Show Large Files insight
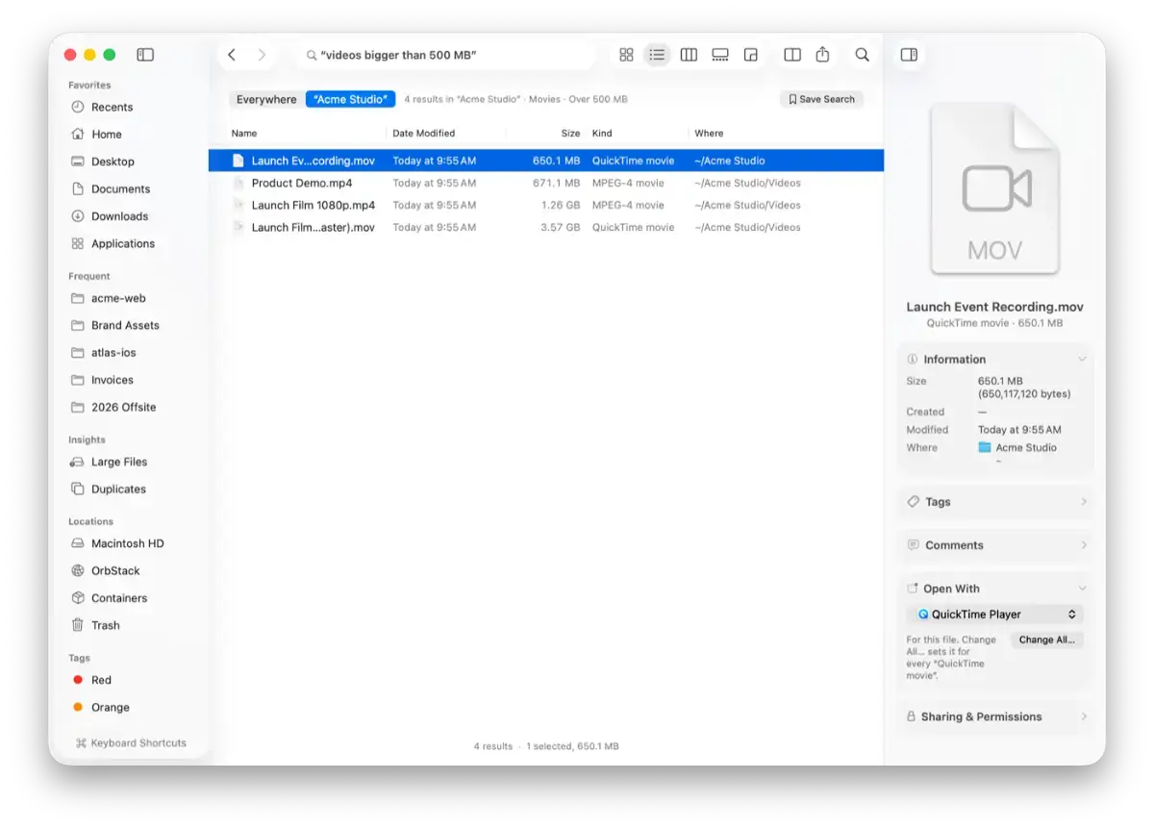 111,462
